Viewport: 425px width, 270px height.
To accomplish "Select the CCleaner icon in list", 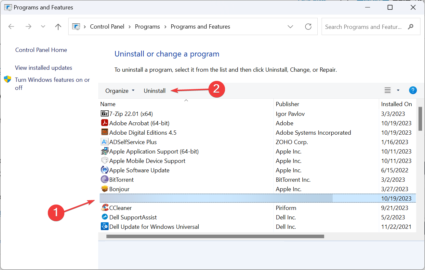I will point(104,208).
